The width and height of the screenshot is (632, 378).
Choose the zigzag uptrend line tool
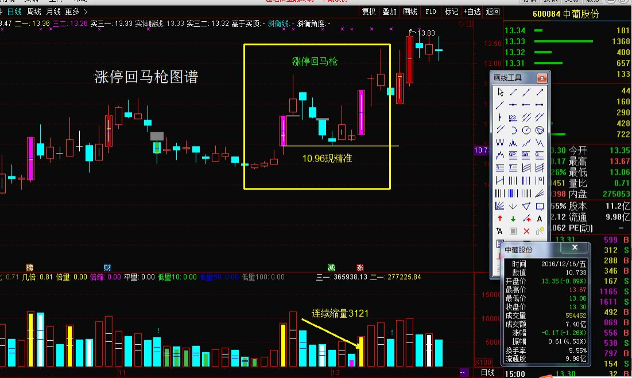(x=526, y=143)
